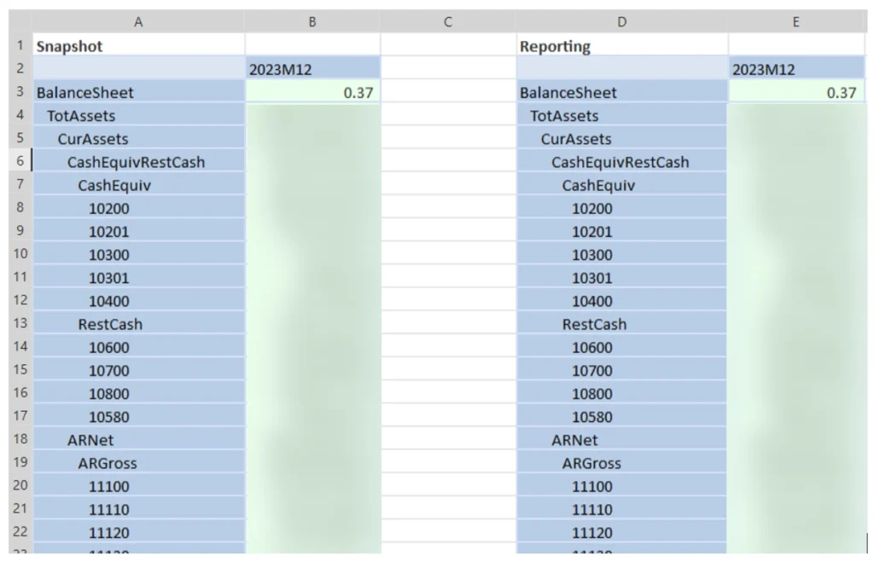Select ARGross in column D
Screen dimensions: 874x562
pyautogui.click(x=591, y=463)
